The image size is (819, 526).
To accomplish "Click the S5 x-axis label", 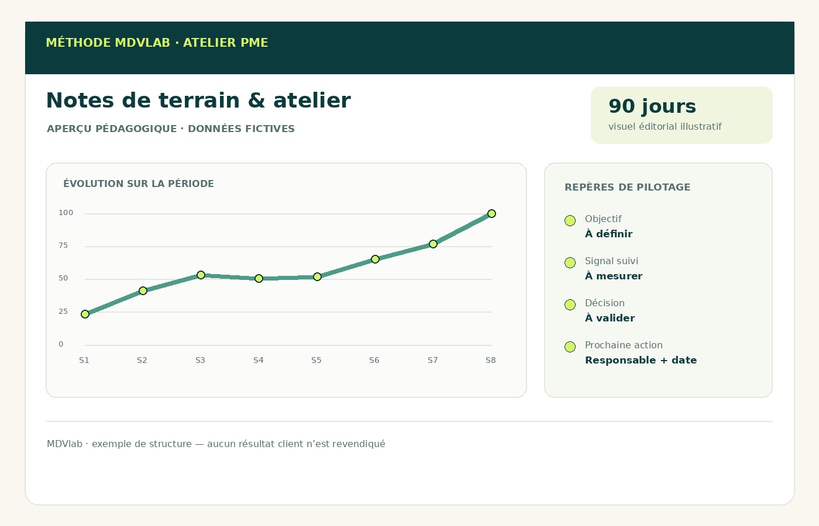I will (x=316, y=360).
